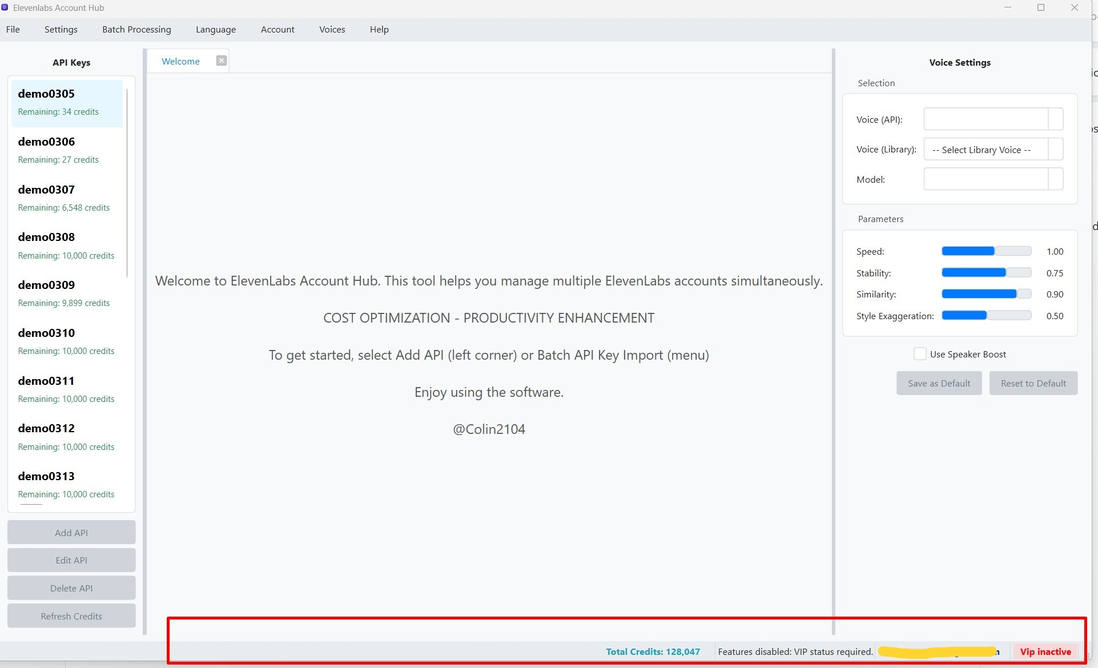Select the demo0310 API key
Screen dimensions: 1098x668
click(x=67, y=342)
